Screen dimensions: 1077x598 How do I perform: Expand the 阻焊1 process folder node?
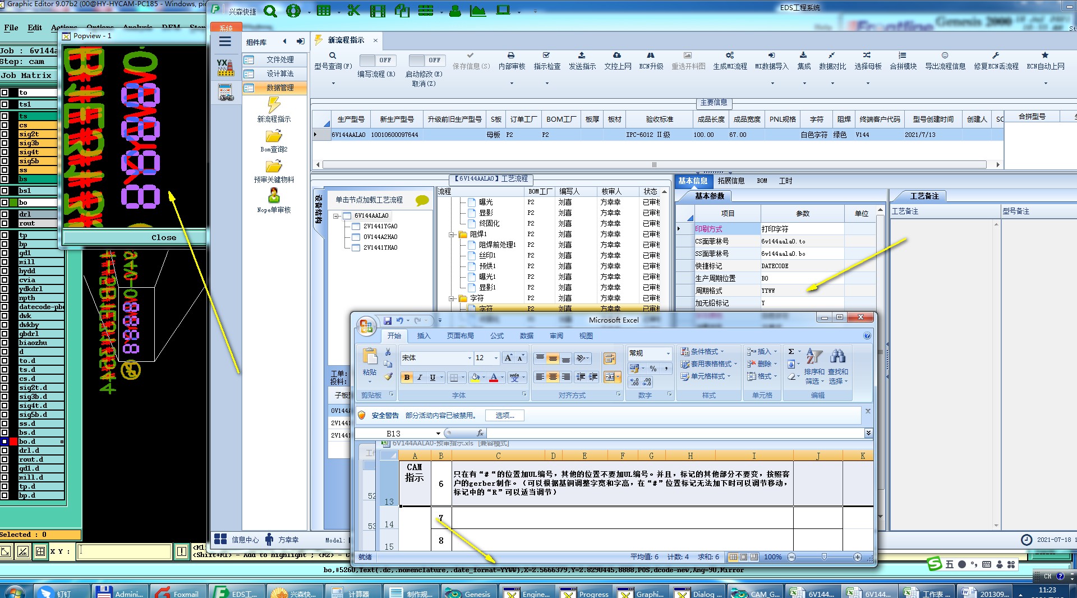point(451,234)
